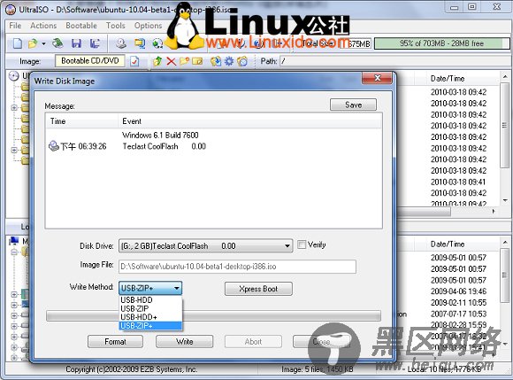Open the Tools menu

click(116, 26)
